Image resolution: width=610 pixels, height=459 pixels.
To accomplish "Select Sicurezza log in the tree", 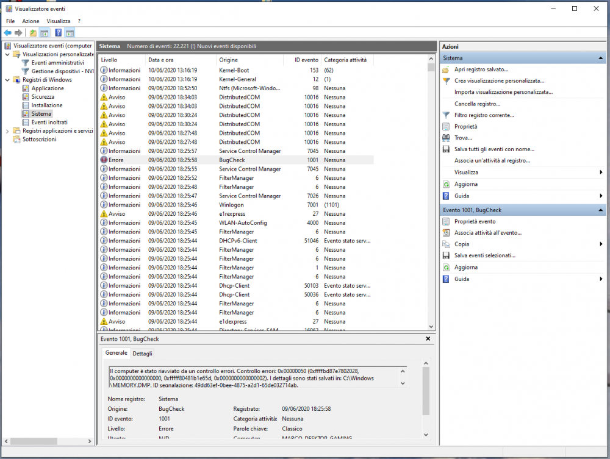I will pos(43,97).
